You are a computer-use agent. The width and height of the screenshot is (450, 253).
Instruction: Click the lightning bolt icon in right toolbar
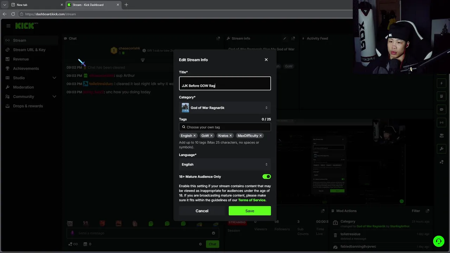tap(442, 83)
